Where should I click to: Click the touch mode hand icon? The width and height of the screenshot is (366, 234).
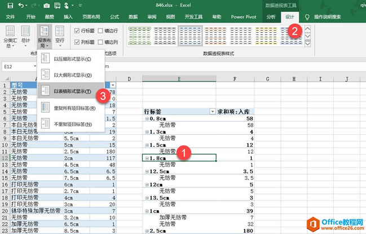(x=67, y=6)
